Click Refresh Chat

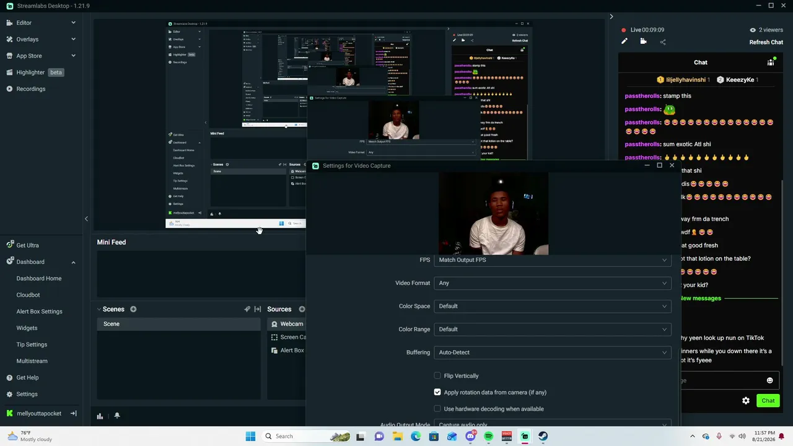coord(766,42)
